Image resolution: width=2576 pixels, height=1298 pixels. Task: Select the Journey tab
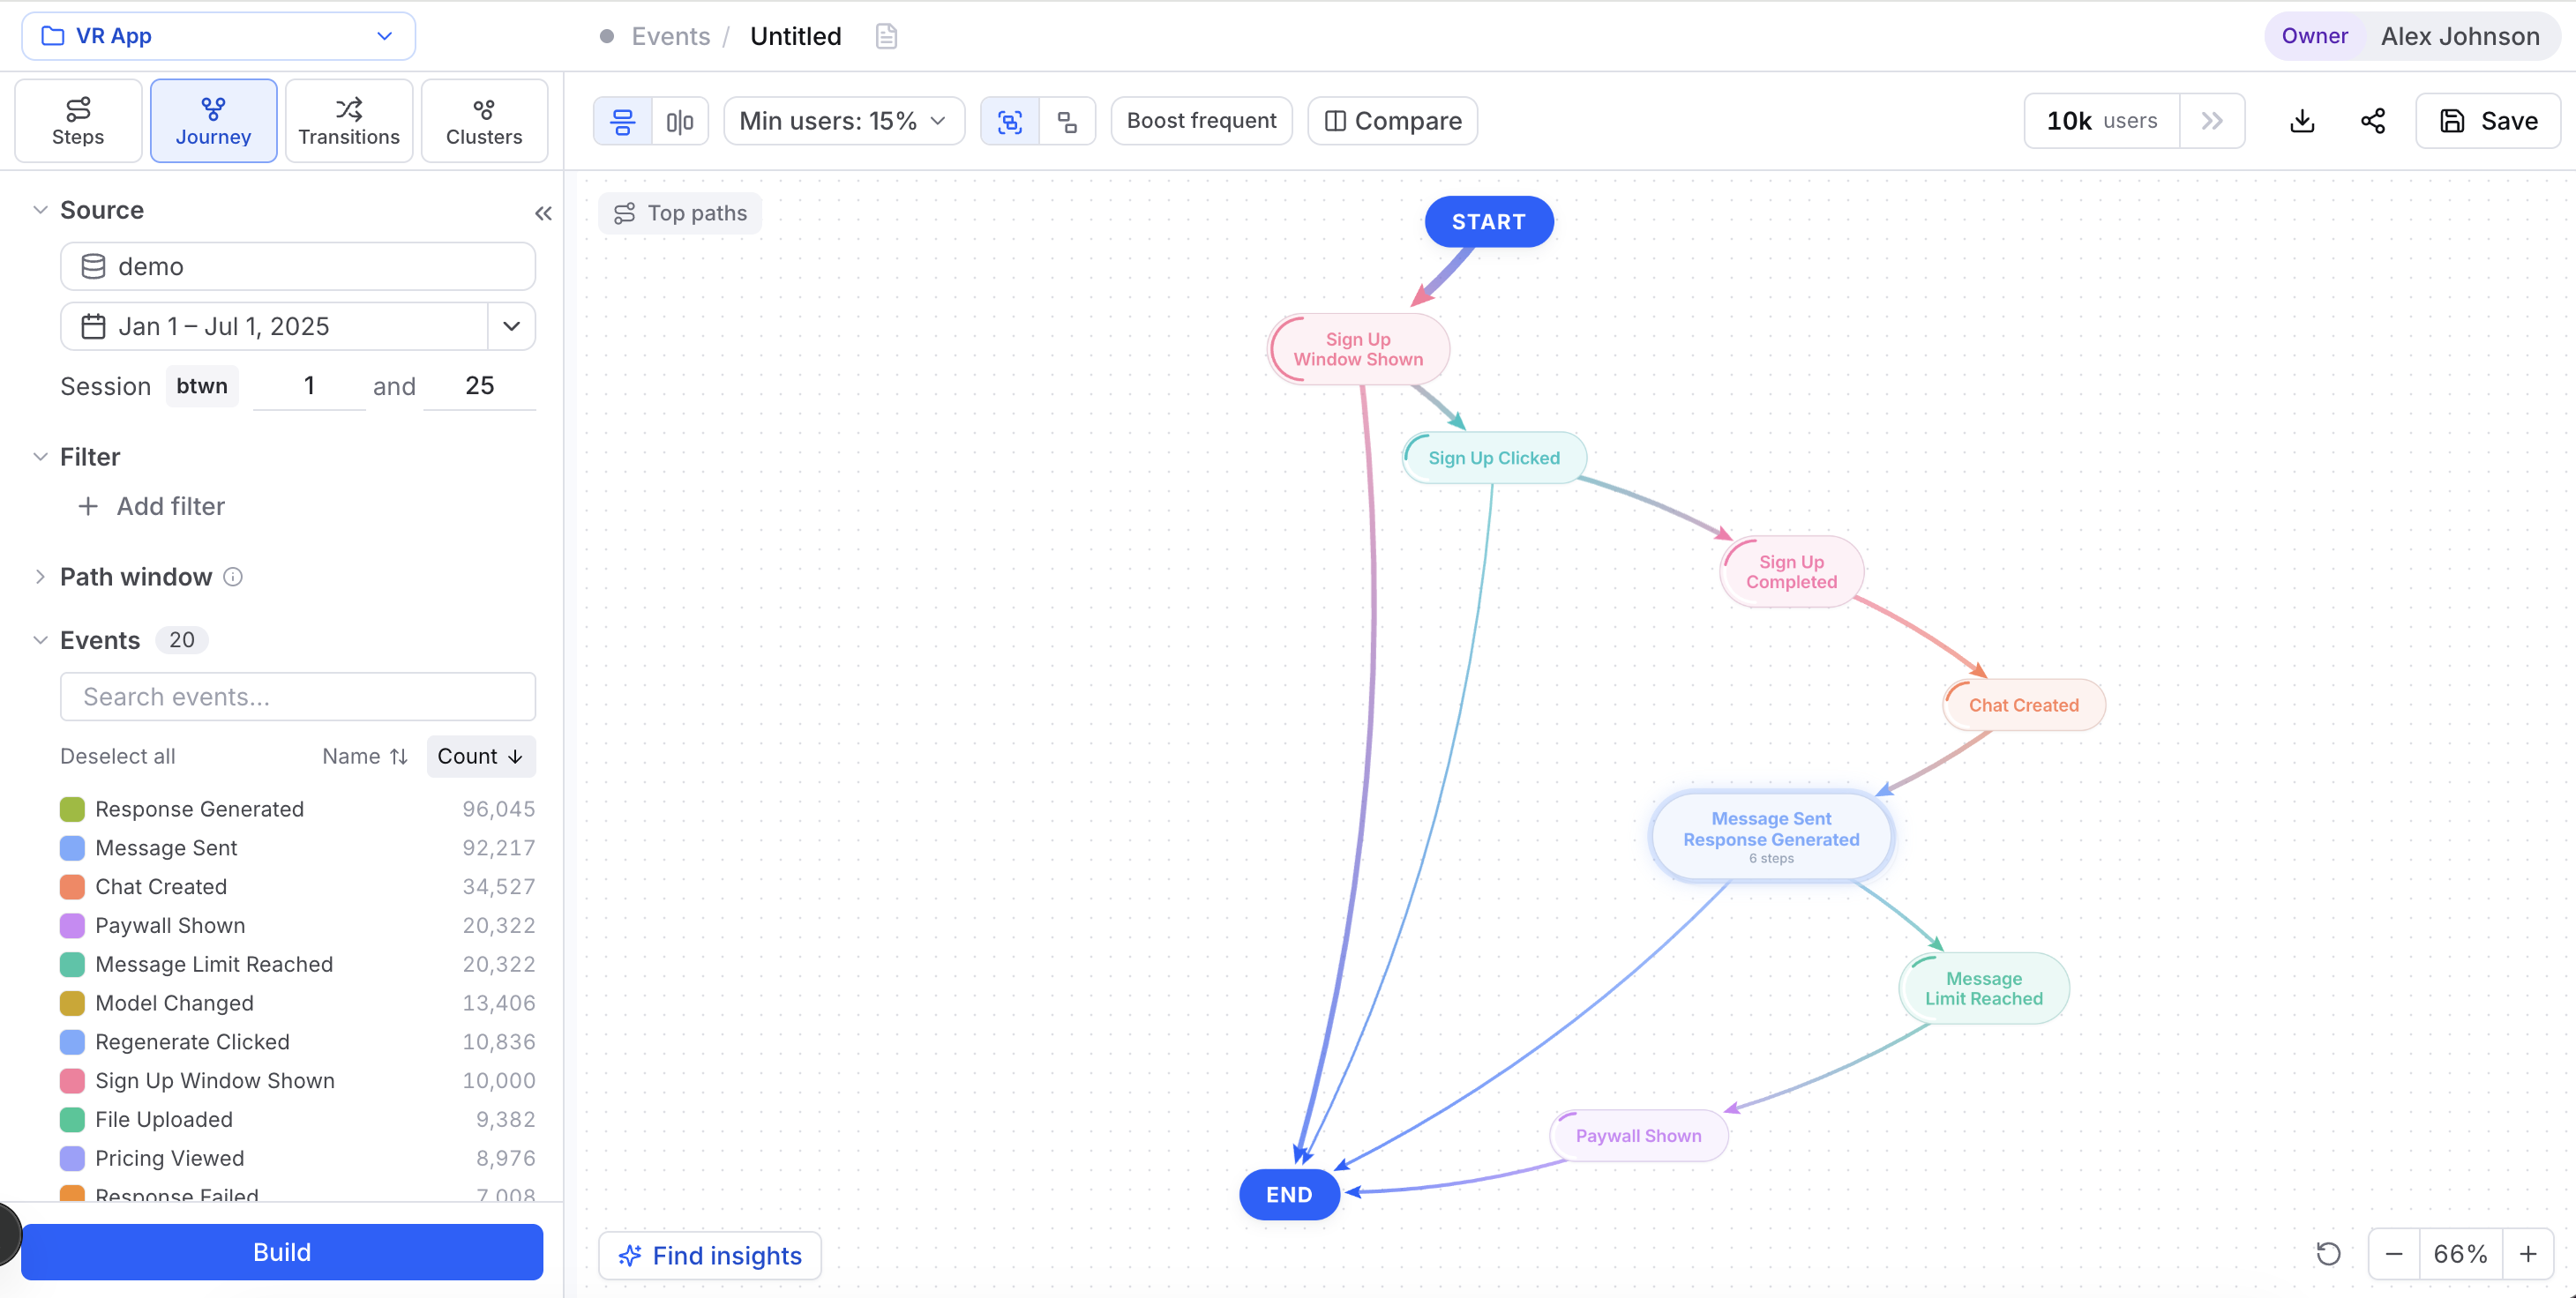[x=213, y=121]
